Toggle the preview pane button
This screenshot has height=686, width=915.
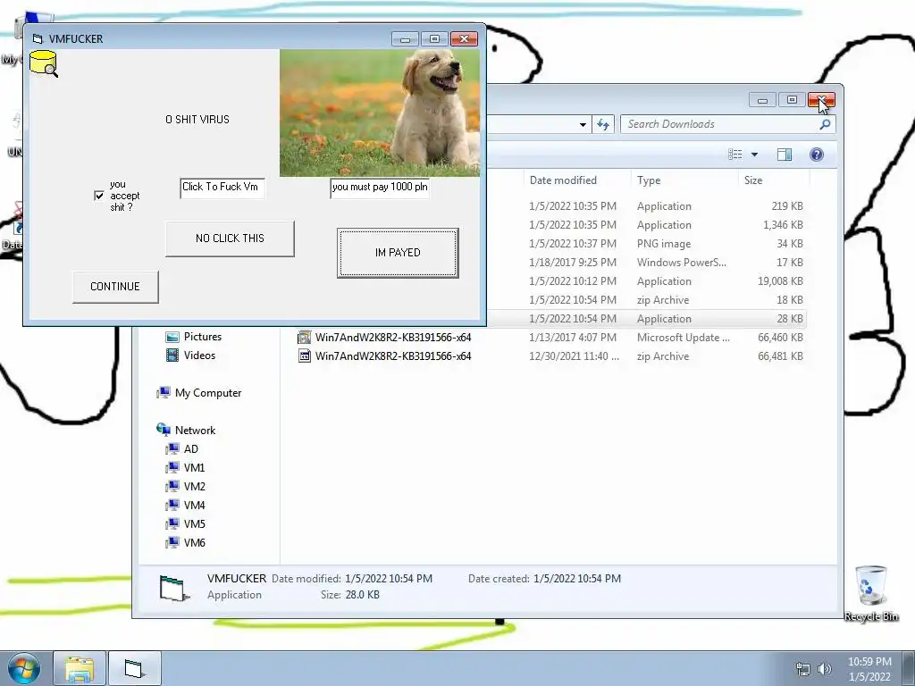coord(785,155)
